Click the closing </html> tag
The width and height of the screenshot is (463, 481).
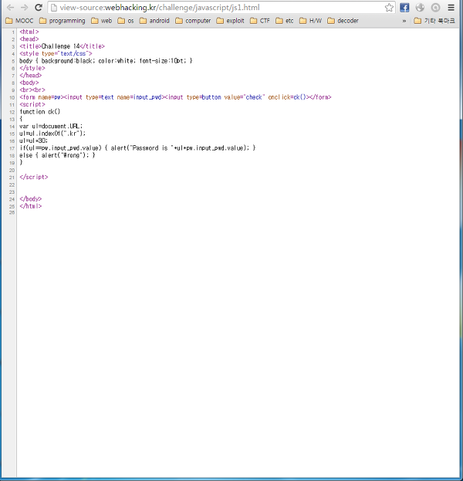[x=30, y=206]
